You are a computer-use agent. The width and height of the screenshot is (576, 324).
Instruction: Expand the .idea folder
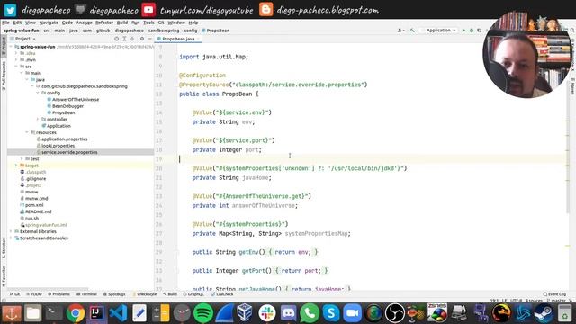(x=16, y=53)
